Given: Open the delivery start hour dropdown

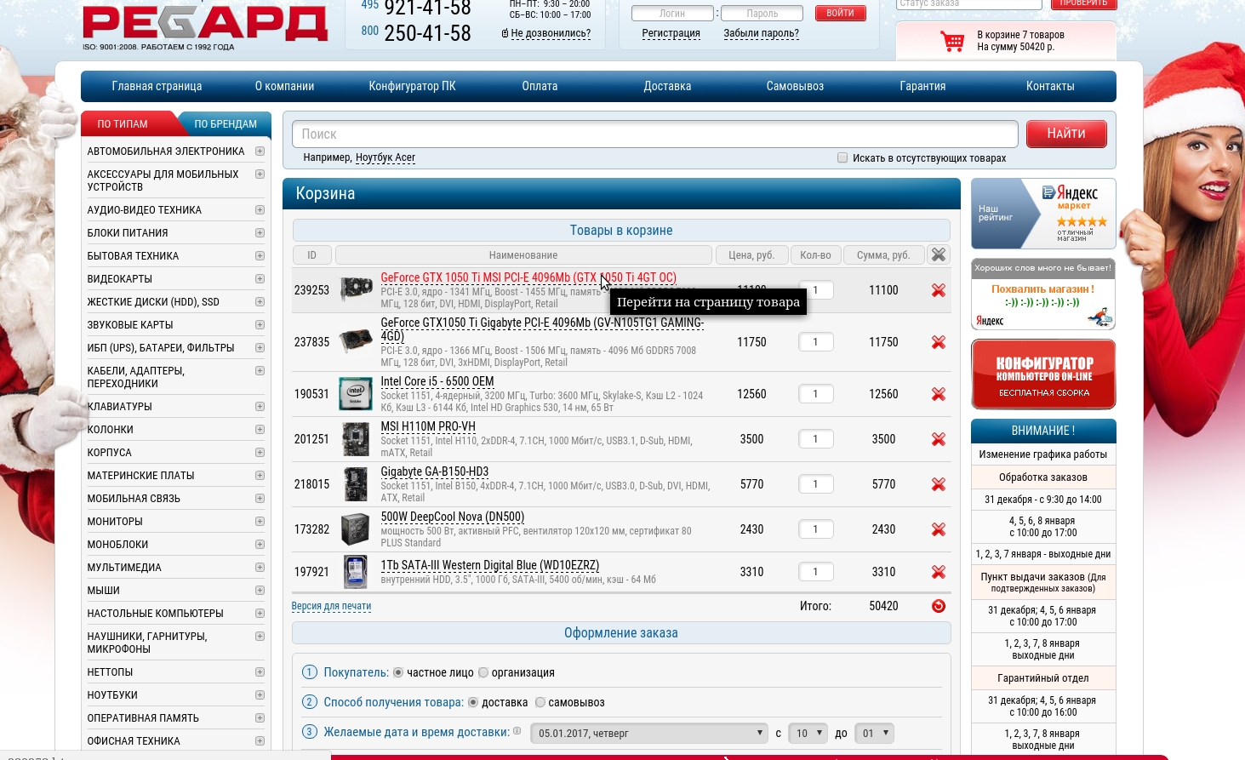Looking at the screenshot, I should [808, 734].
